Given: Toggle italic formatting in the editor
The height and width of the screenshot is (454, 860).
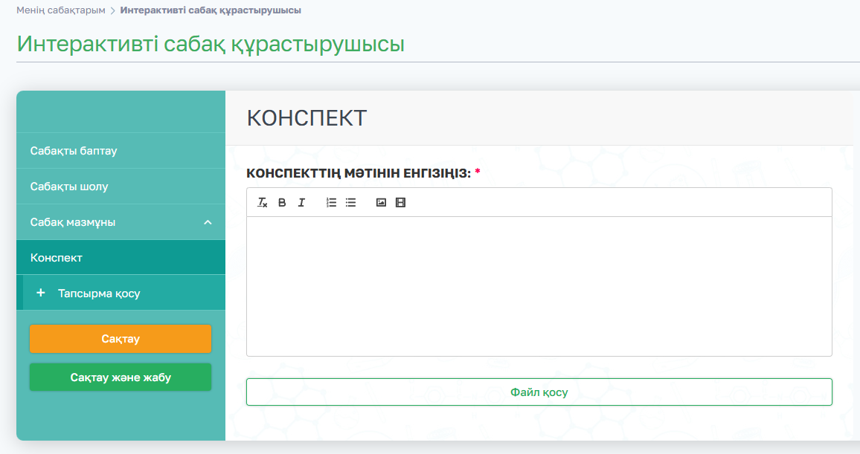Looking at the screenshot, I should tap(301, 202).
